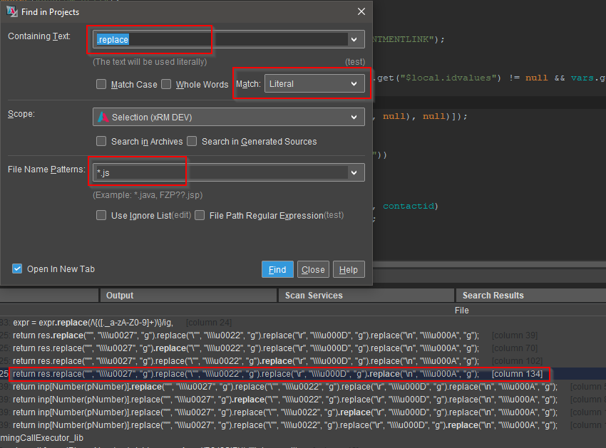
Task: Expand the Containing Text history dropdown
Action: pyautogui.click(x=354, y=39)
